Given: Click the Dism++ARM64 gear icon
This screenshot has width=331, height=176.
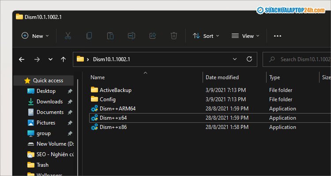Looking at the screenshot, I should (x=94, y=108).
